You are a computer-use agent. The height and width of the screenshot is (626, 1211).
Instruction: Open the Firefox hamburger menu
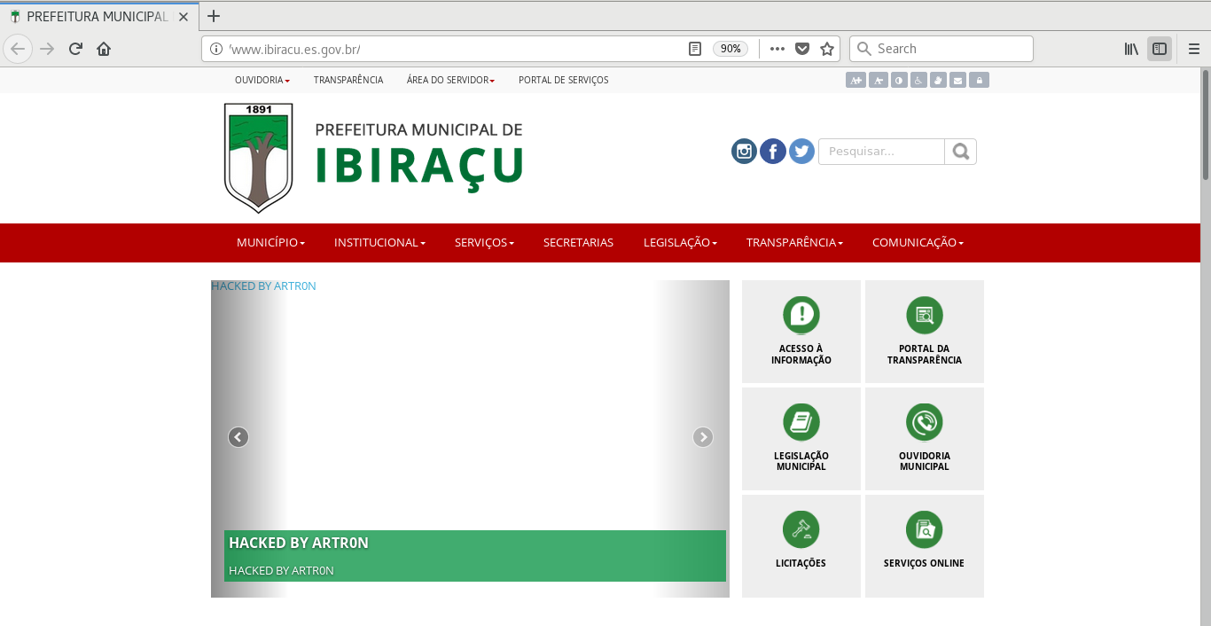tap(1193, 49)
